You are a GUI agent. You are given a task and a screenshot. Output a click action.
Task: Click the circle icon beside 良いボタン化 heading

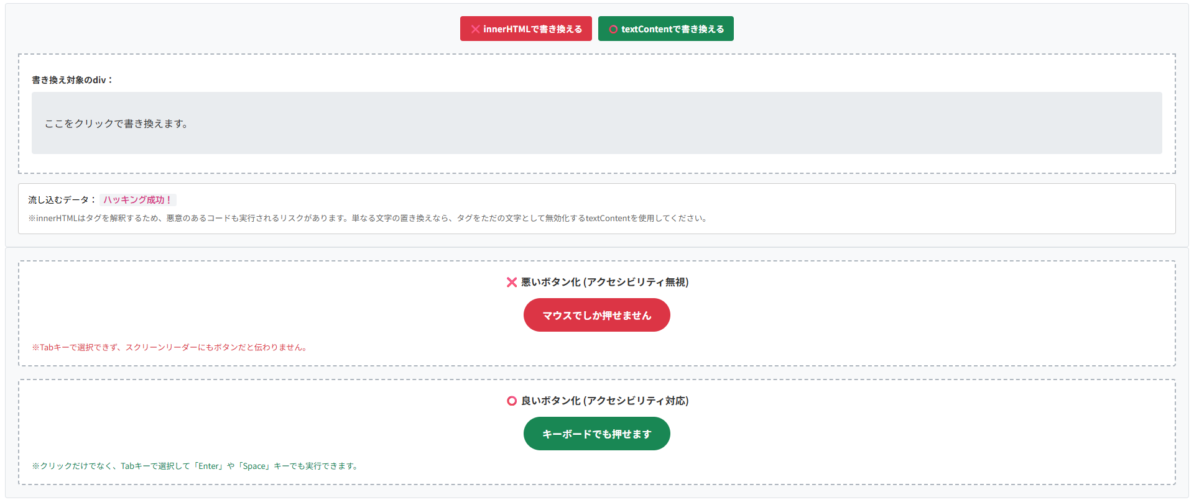tap(512, 401)
